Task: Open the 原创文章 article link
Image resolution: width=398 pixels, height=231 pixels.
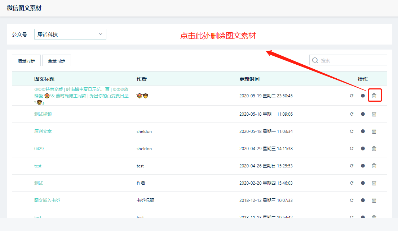Action: click(x=43, y=131)
